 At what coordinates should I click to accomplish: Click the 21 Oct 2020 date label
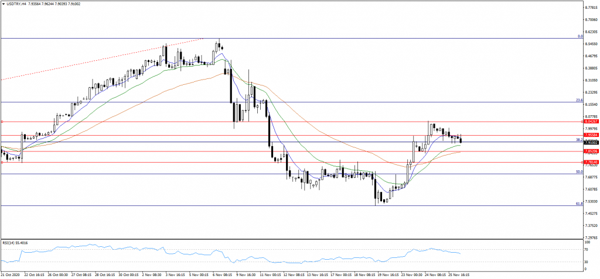tap(12, 274)
